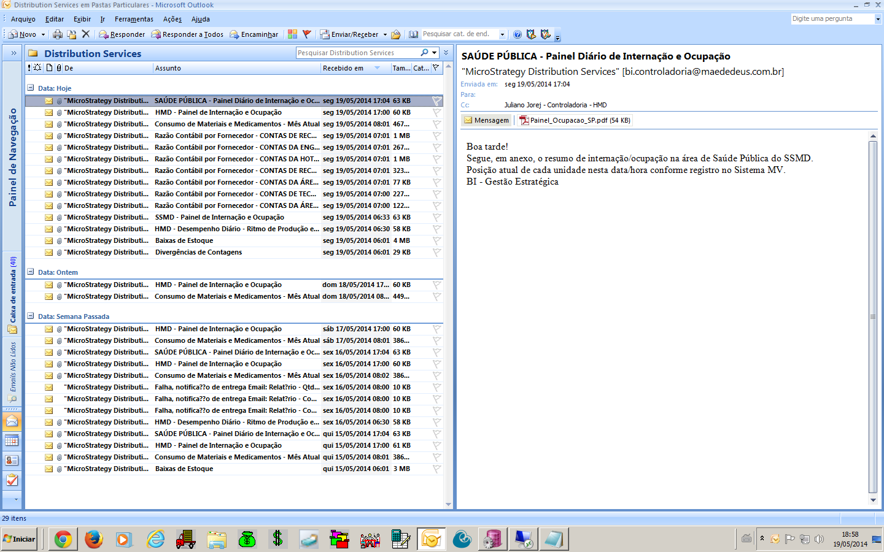Open Google Chrome from the taskbar
The image size is (884, 552).
(63, 539)
